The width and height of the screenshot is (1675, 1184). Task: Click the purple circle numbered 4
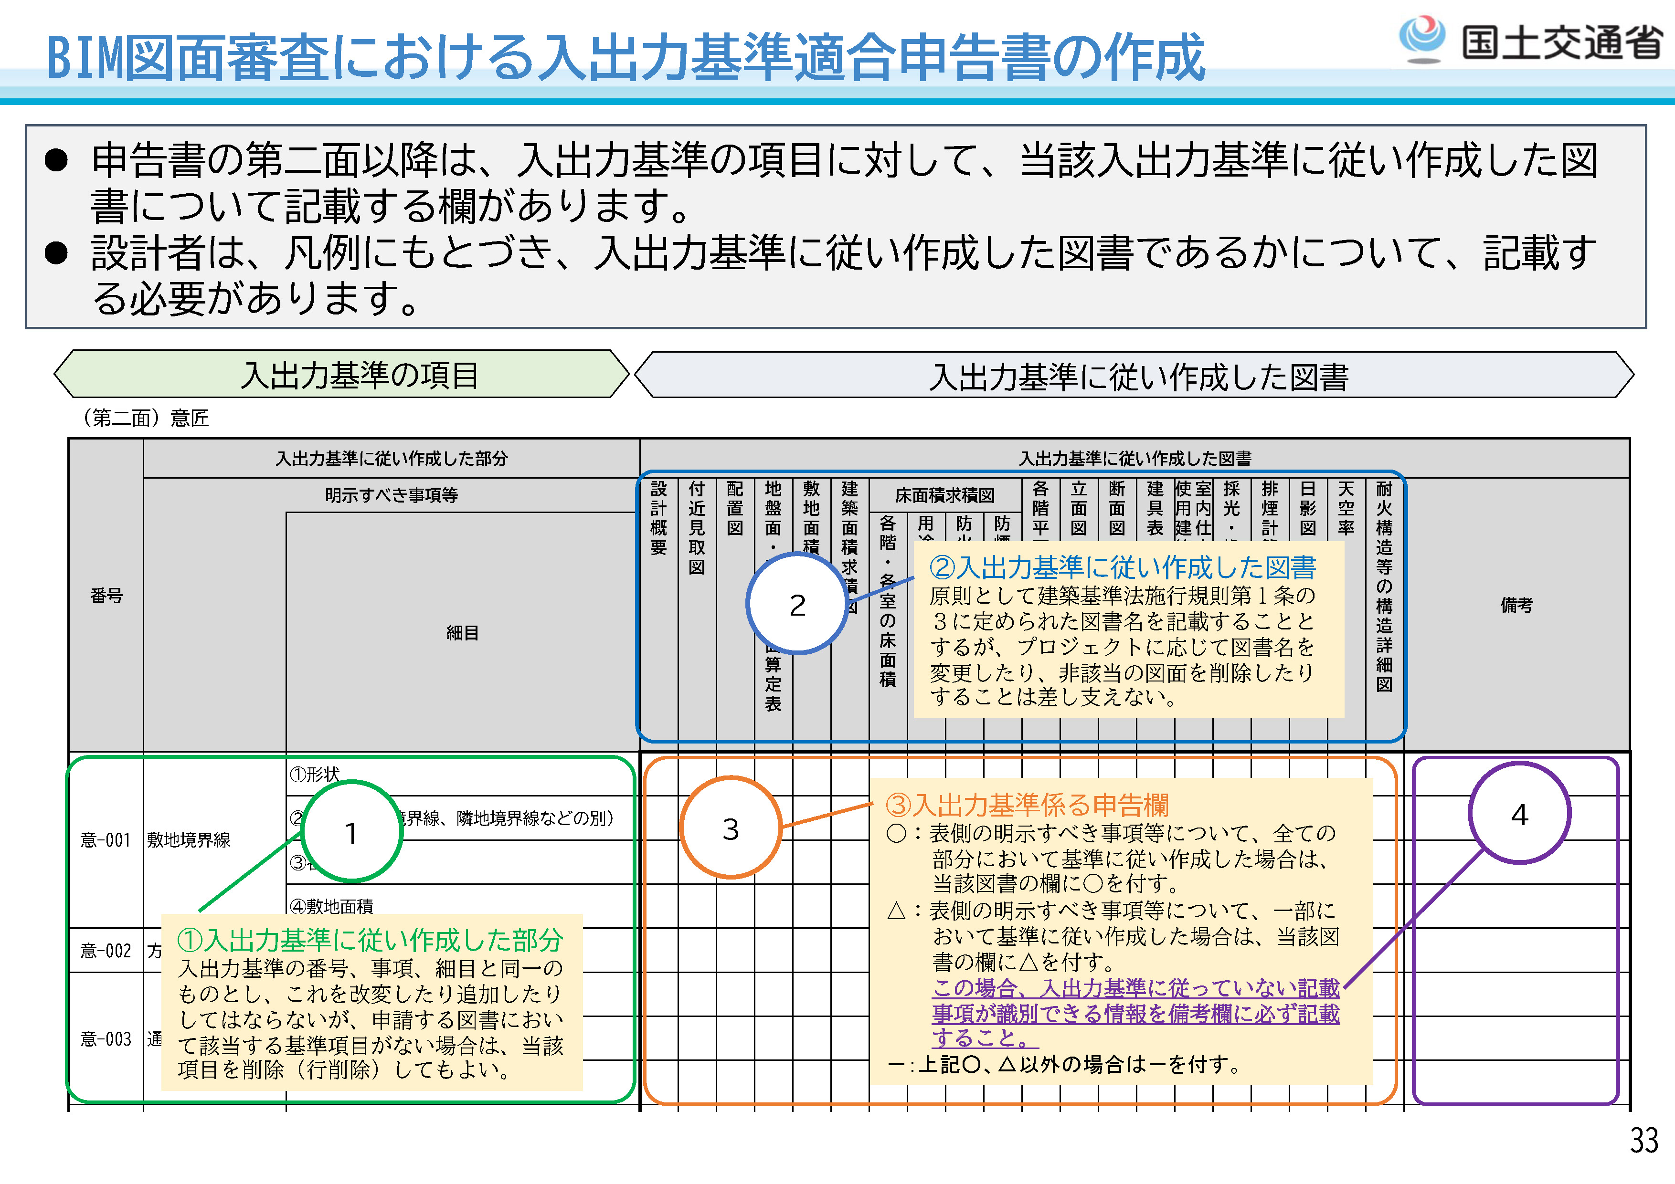pos(1519,814)
